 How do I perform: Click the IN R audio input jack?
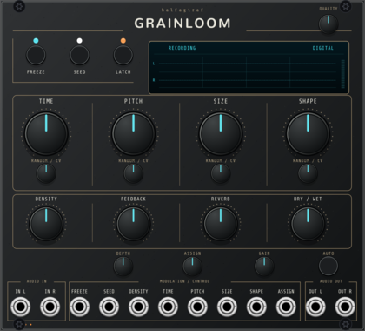click(50, 307)
